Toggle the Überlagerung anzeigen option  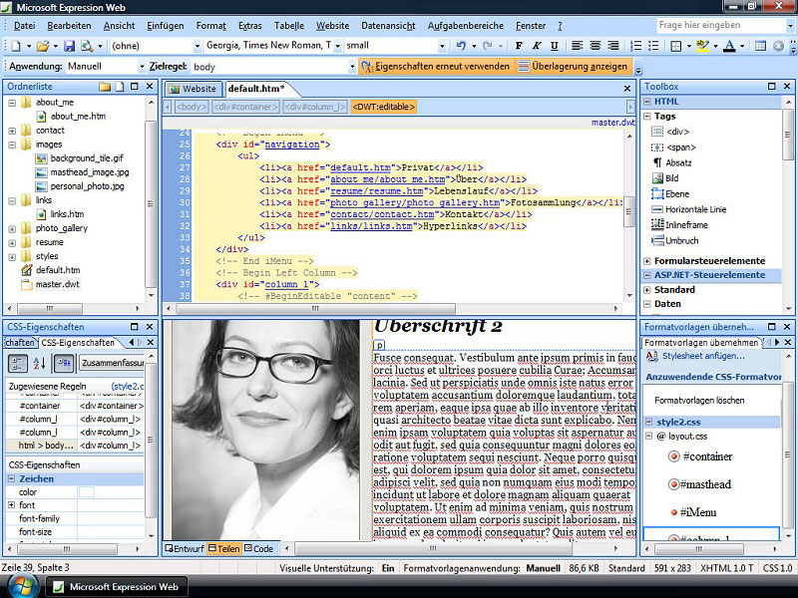click(575, 67)
